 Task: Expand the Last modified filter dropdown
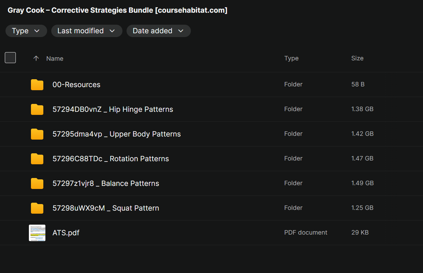click(x=87, y=31)
